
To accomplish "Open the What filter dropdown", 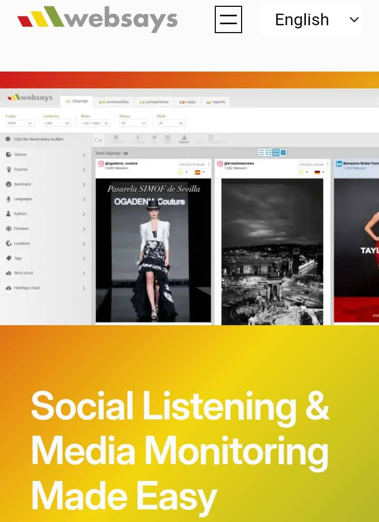I will 171,123.
